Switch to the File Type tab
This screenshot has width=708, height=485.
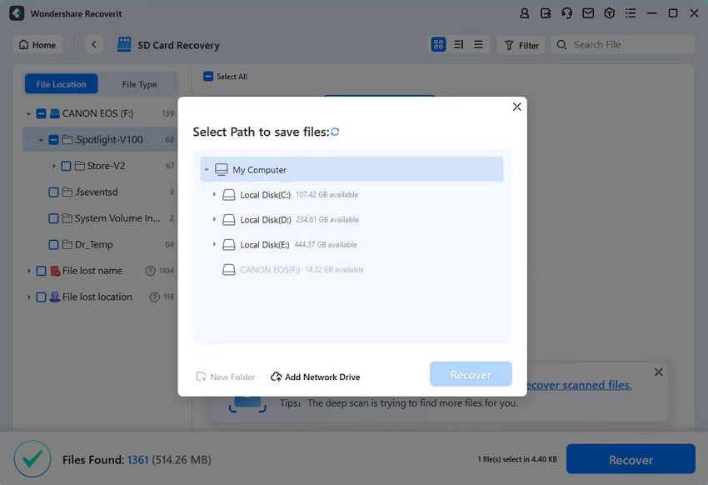(x=139, y=84)
